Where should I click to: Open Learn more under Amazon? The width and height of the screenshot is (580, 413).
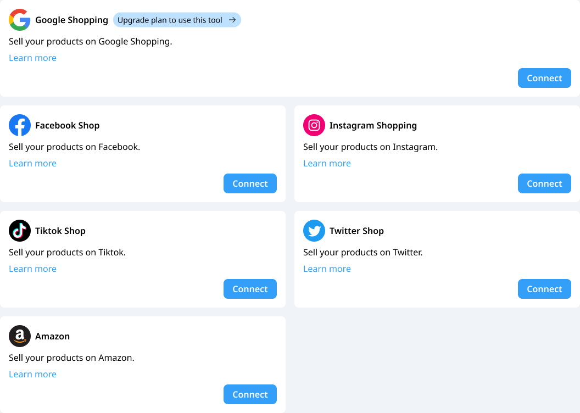[32, 374]
